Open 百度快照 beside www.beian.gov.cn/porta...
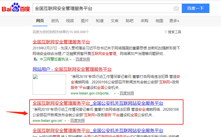 coord(127,93)
